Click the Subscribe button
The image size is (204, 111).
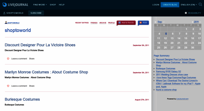[x=36, y=13]
